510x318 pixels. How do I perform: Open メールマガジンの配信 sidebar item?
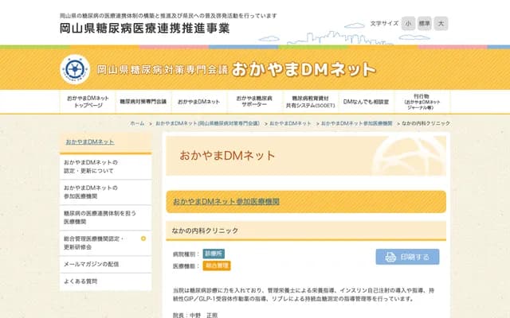[106, 264]
